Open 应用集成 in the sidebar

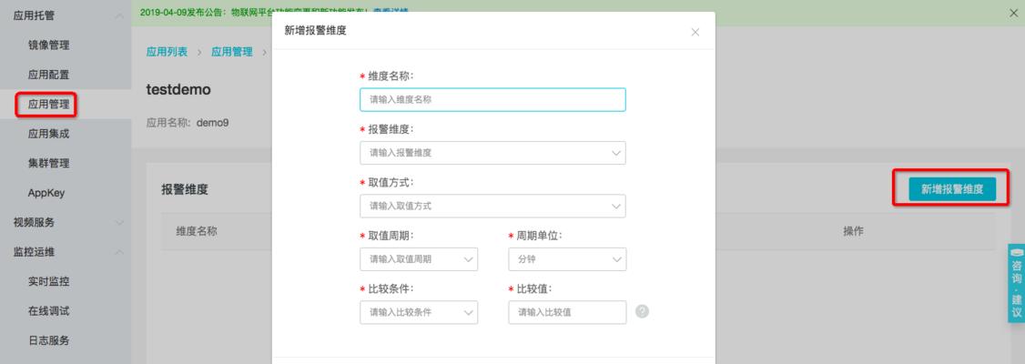[48, 134]
